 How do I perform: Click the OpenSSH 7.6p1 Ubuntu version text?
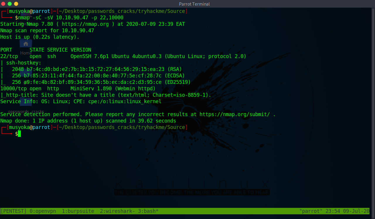(x=116, y=56)
